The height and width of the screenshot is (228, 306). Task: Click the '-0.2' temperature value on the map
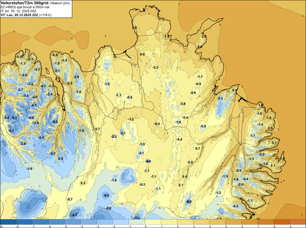[155, 67]
